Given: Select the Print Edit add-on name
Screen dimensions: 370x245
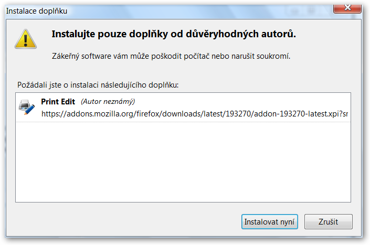Looking at the screenshot, I should pos(58,102).
